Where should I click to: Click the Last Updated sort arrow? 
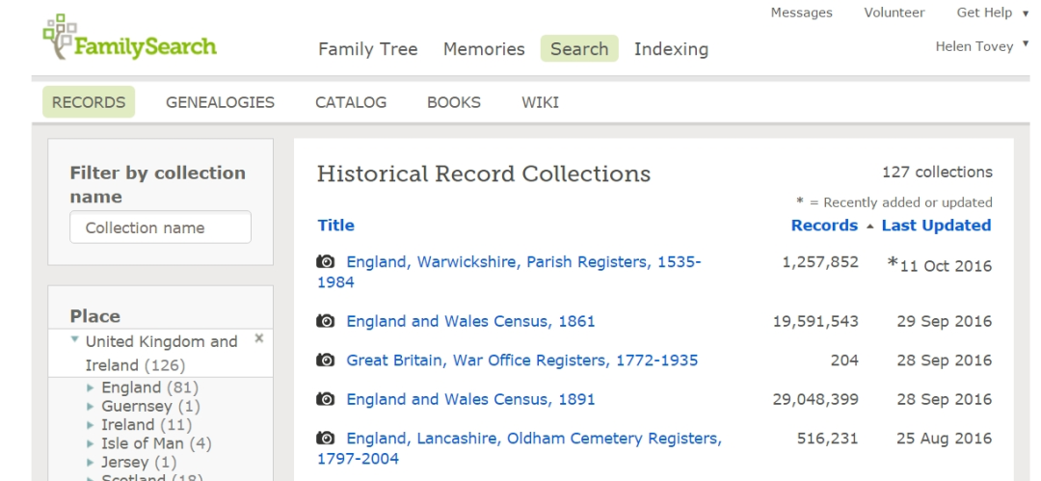pyautogui.click(x=871, y=226)
